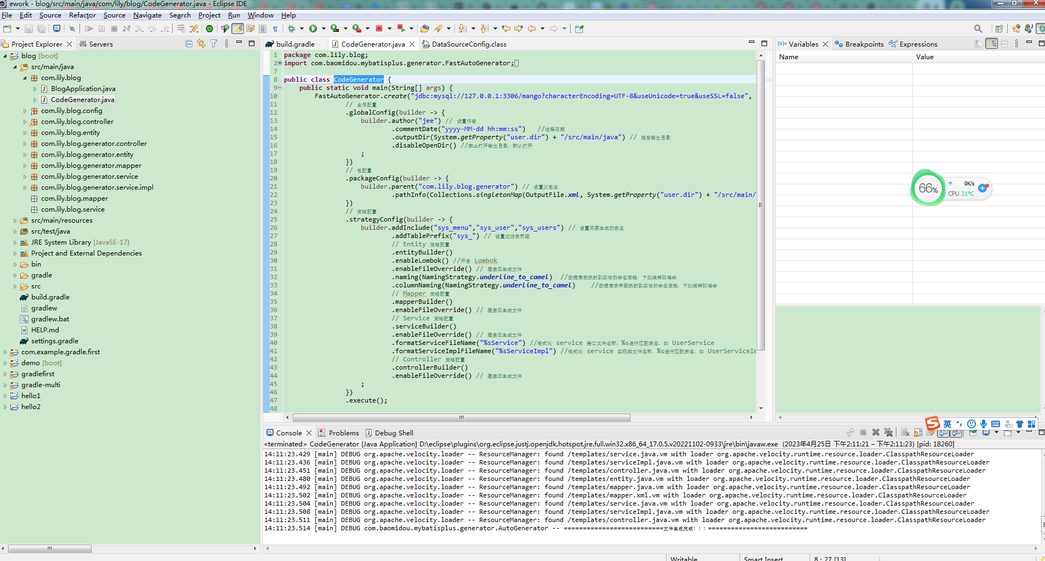
Task: Click the 66% memory usage floating widget
Action: [928, 188]
